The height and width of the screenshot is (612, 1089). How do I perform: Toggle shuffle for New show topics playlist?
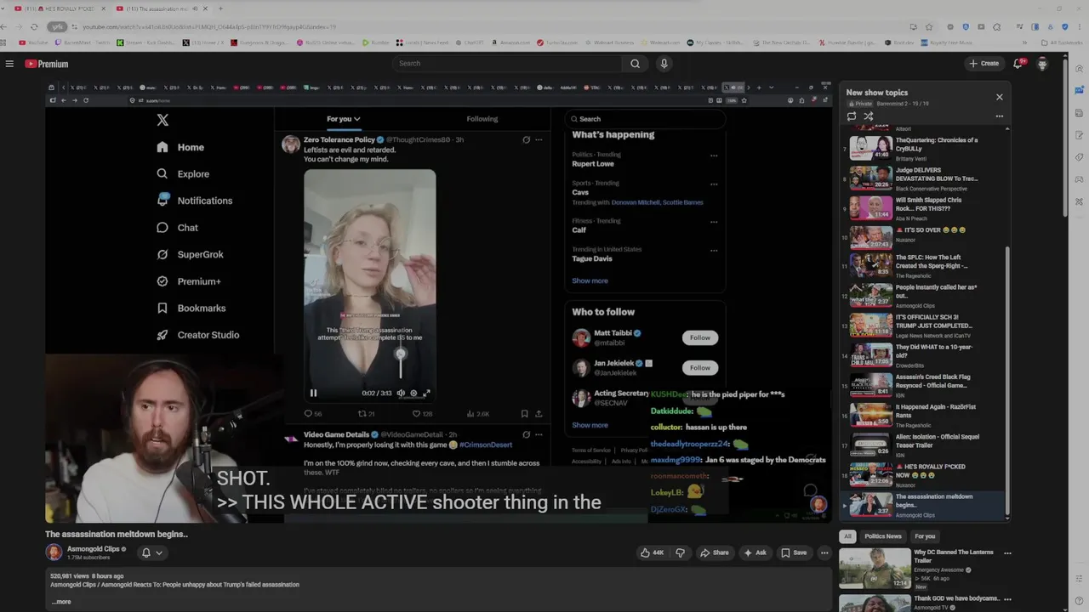point(869,116)
